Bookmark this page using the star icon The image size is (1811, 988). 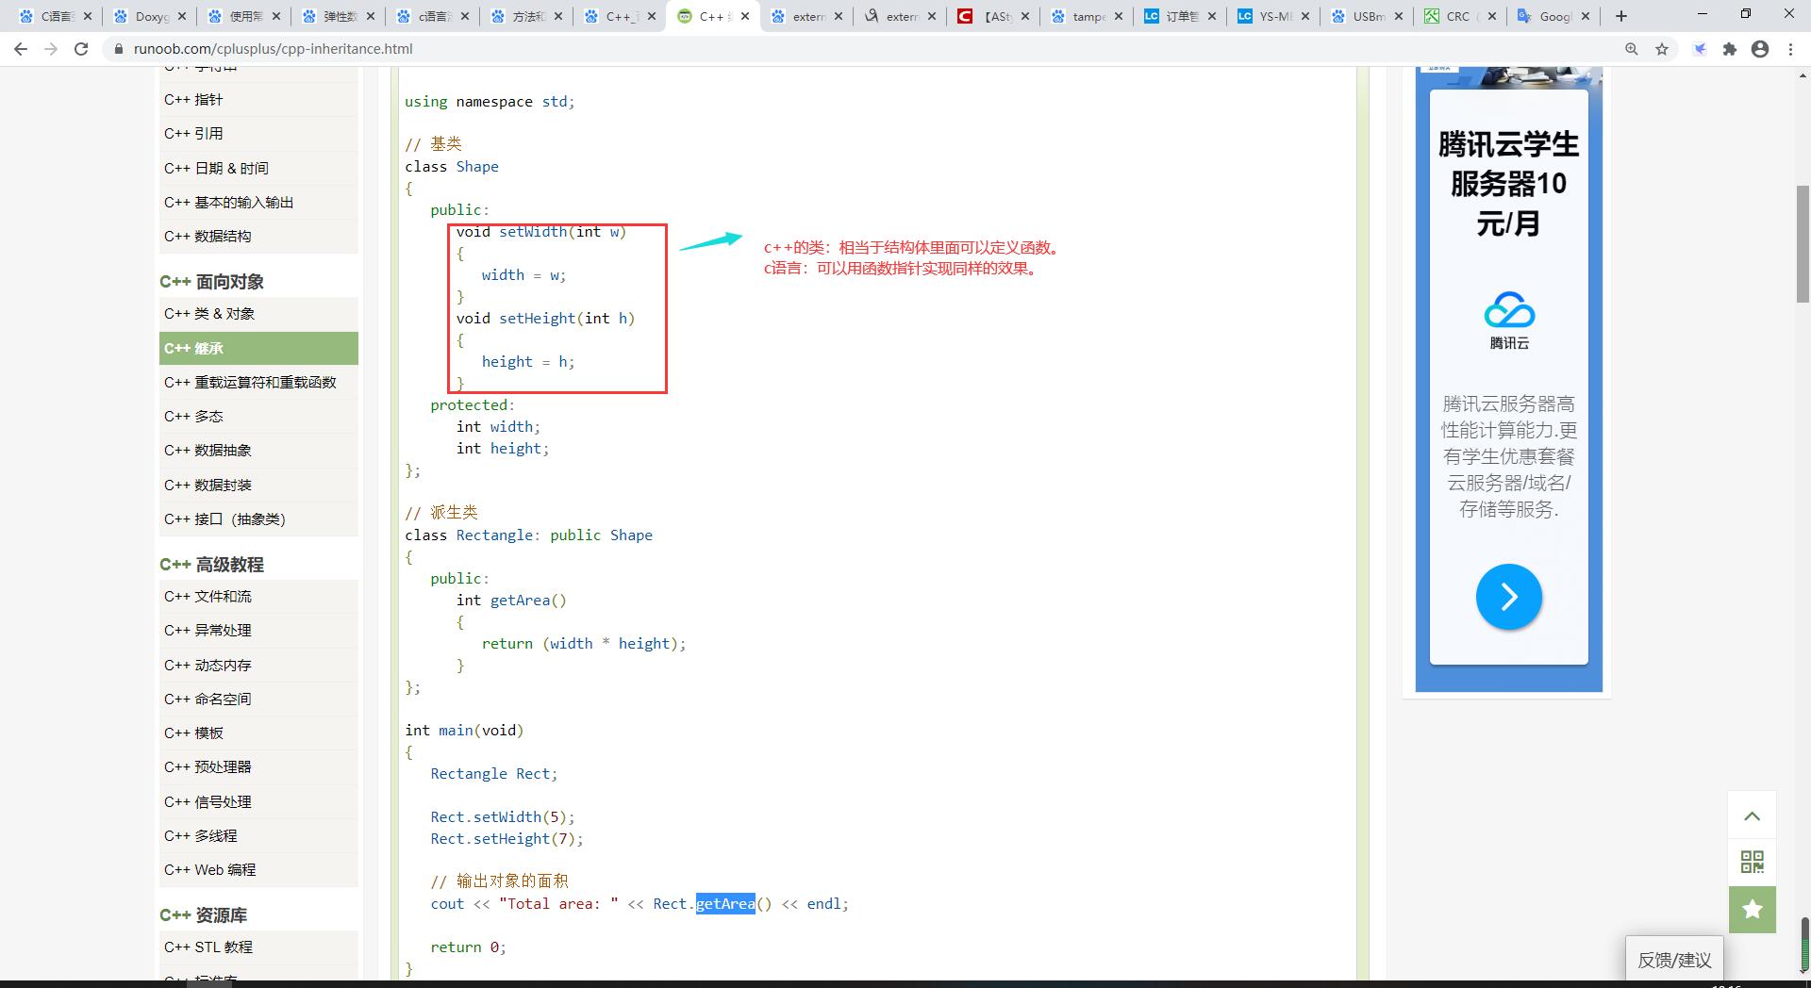click(1660, 49)
